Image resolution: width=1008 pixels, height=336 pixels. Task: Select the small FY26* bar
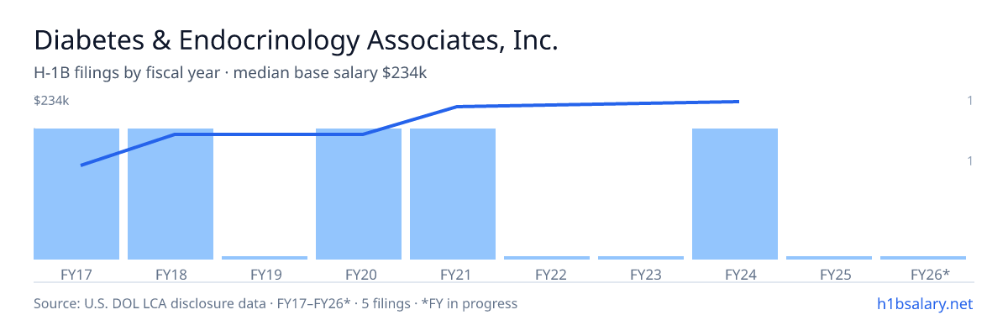[923, 258]
